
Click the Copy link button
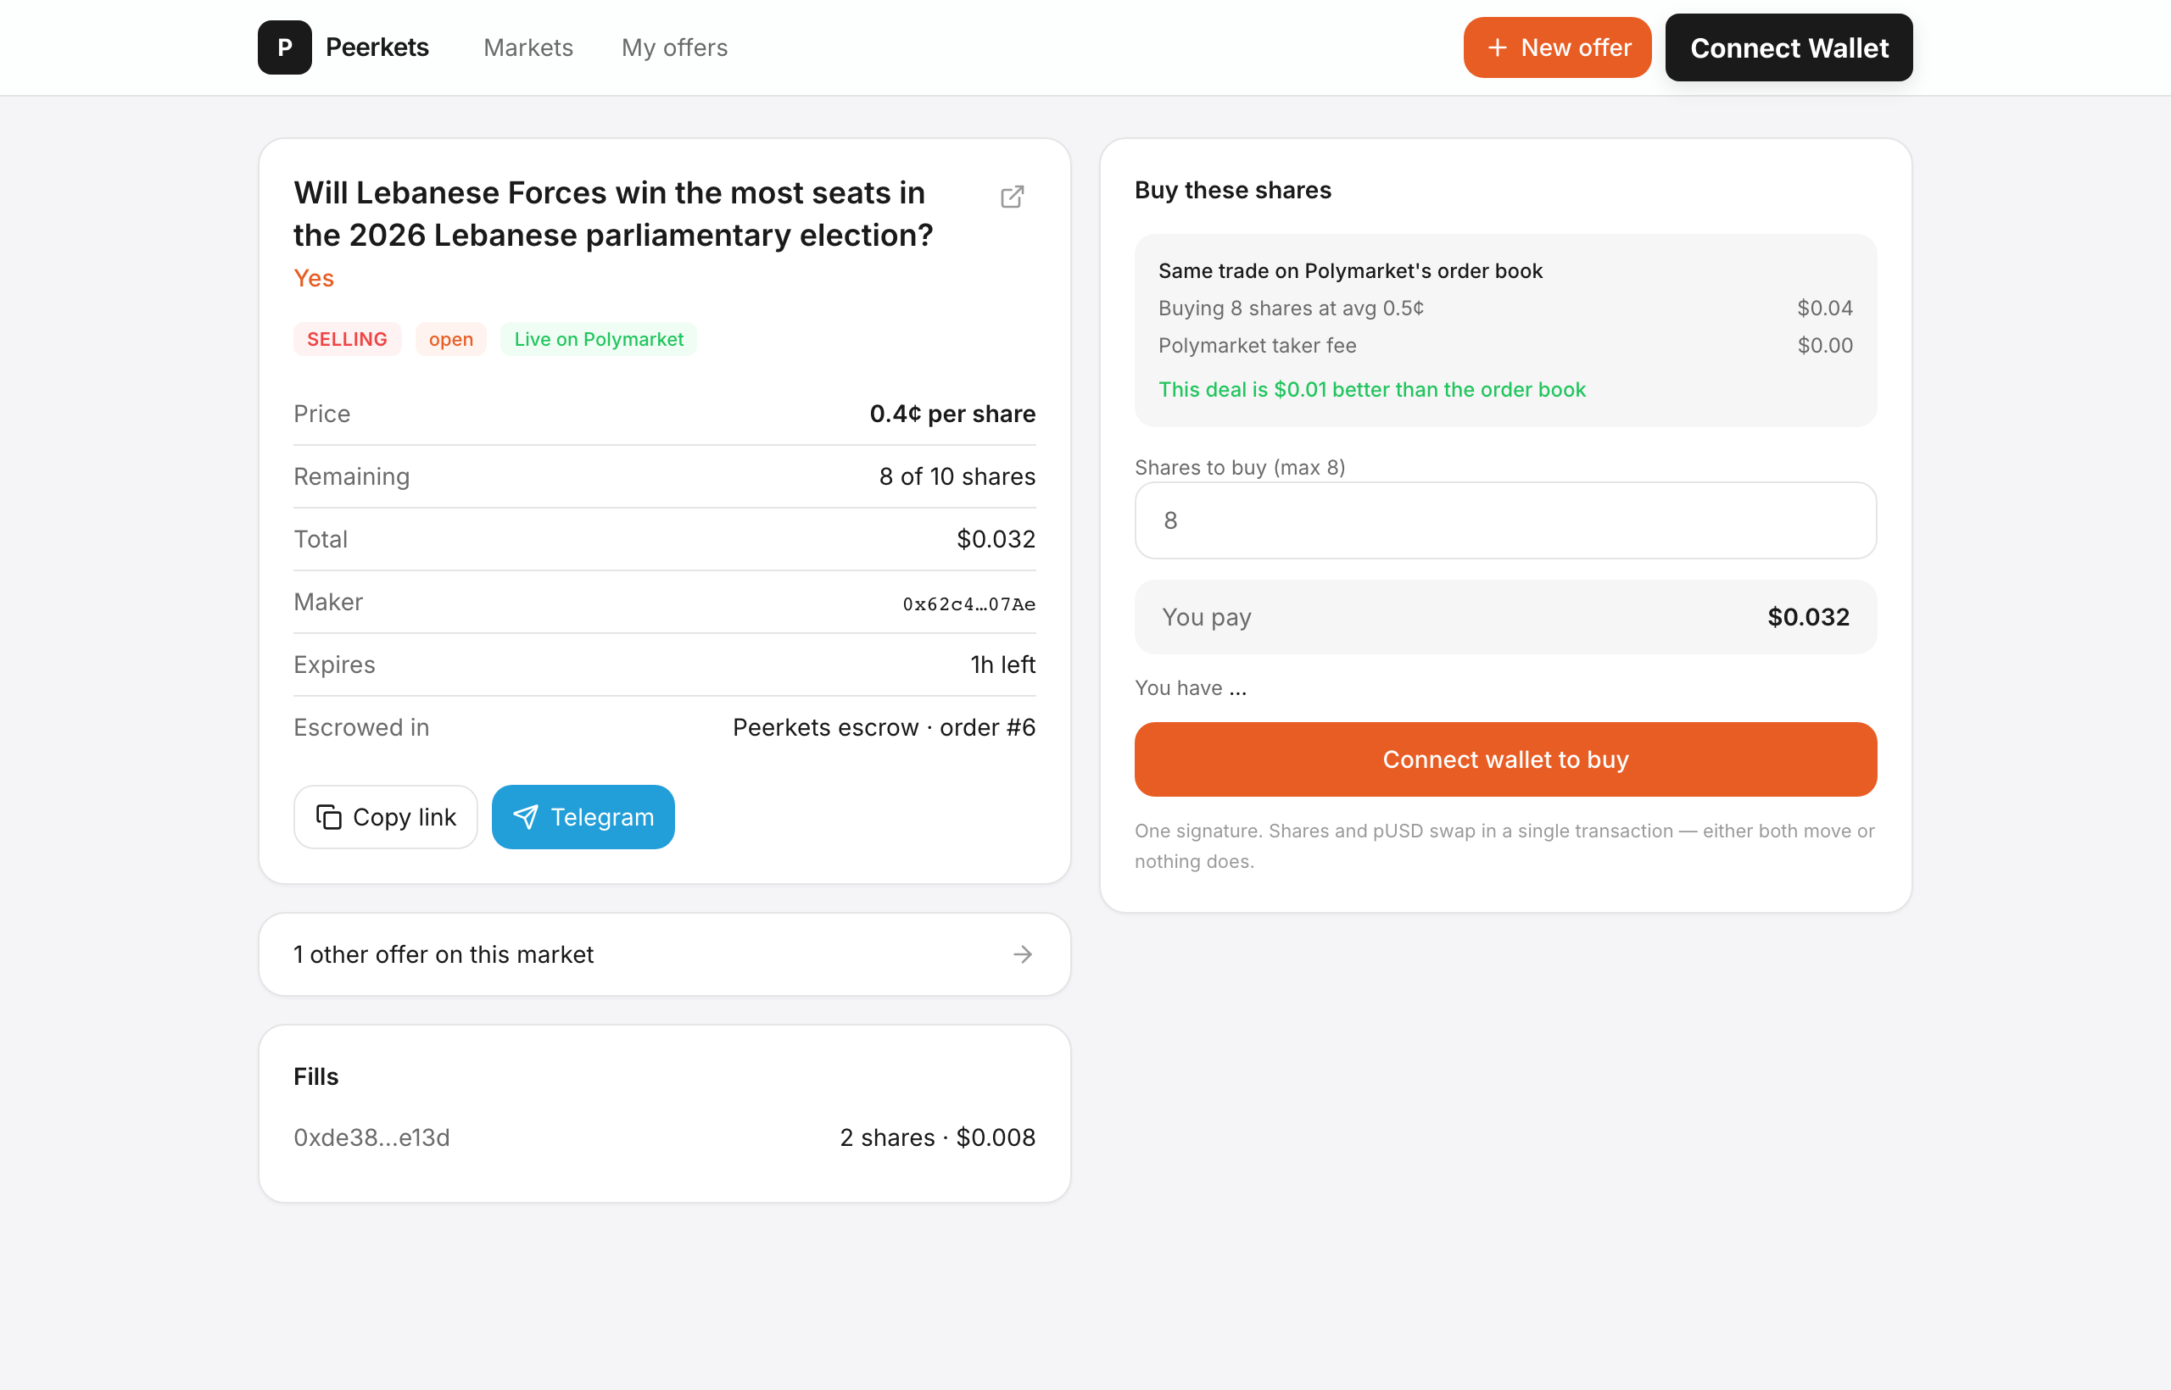click(386, 817)
